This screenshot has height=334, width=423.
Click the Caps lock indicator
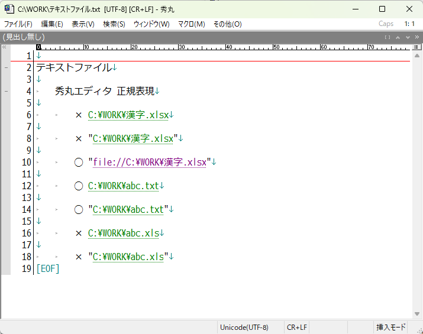click(386, 24)
